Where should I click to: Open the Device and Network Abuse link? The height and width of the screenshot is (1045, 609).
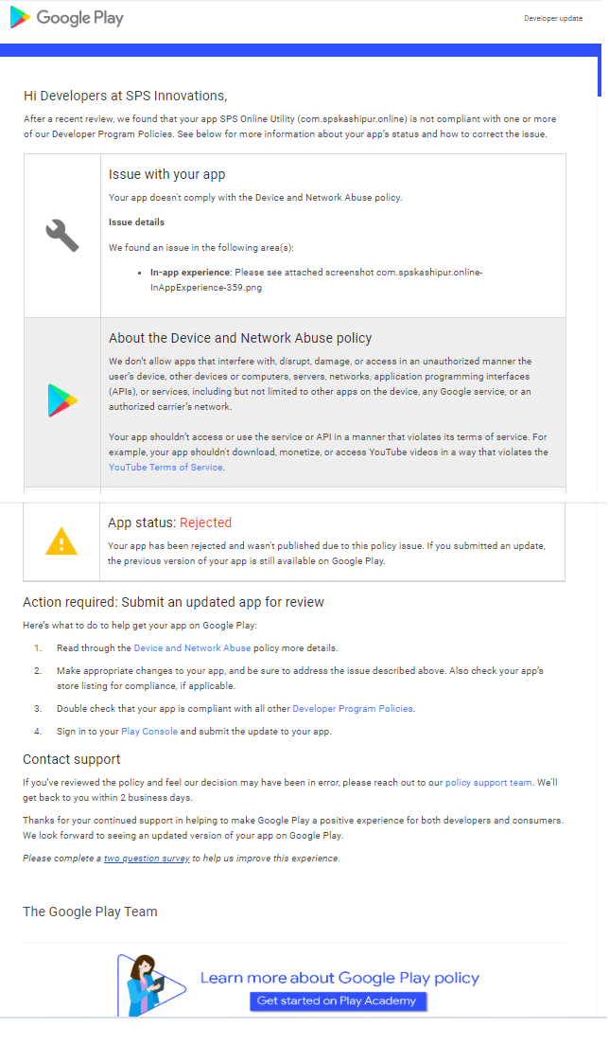point(192,648)
